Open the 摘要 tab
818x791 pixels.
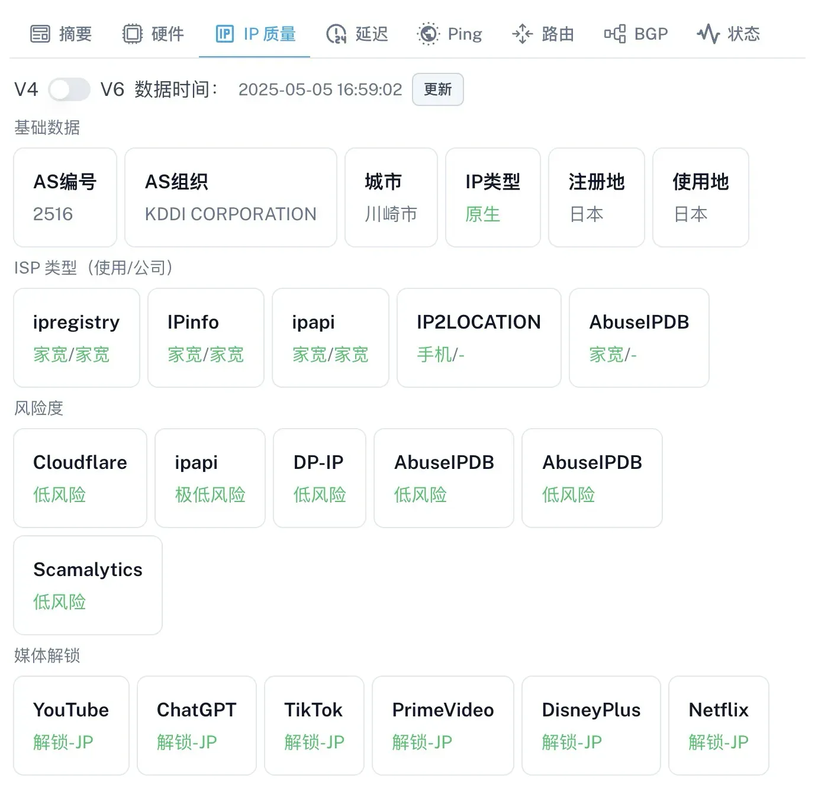61,34
